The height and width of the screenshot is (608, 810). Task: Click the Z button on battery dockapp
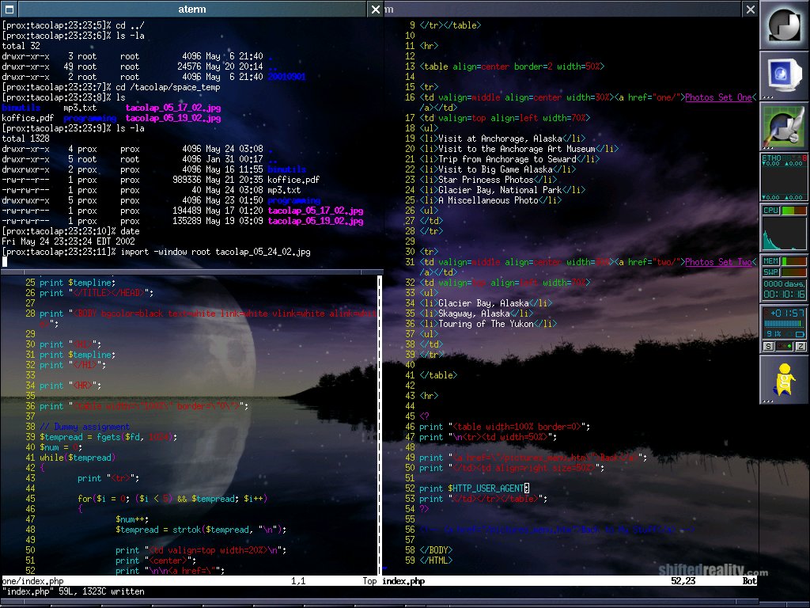click(801, 347)
